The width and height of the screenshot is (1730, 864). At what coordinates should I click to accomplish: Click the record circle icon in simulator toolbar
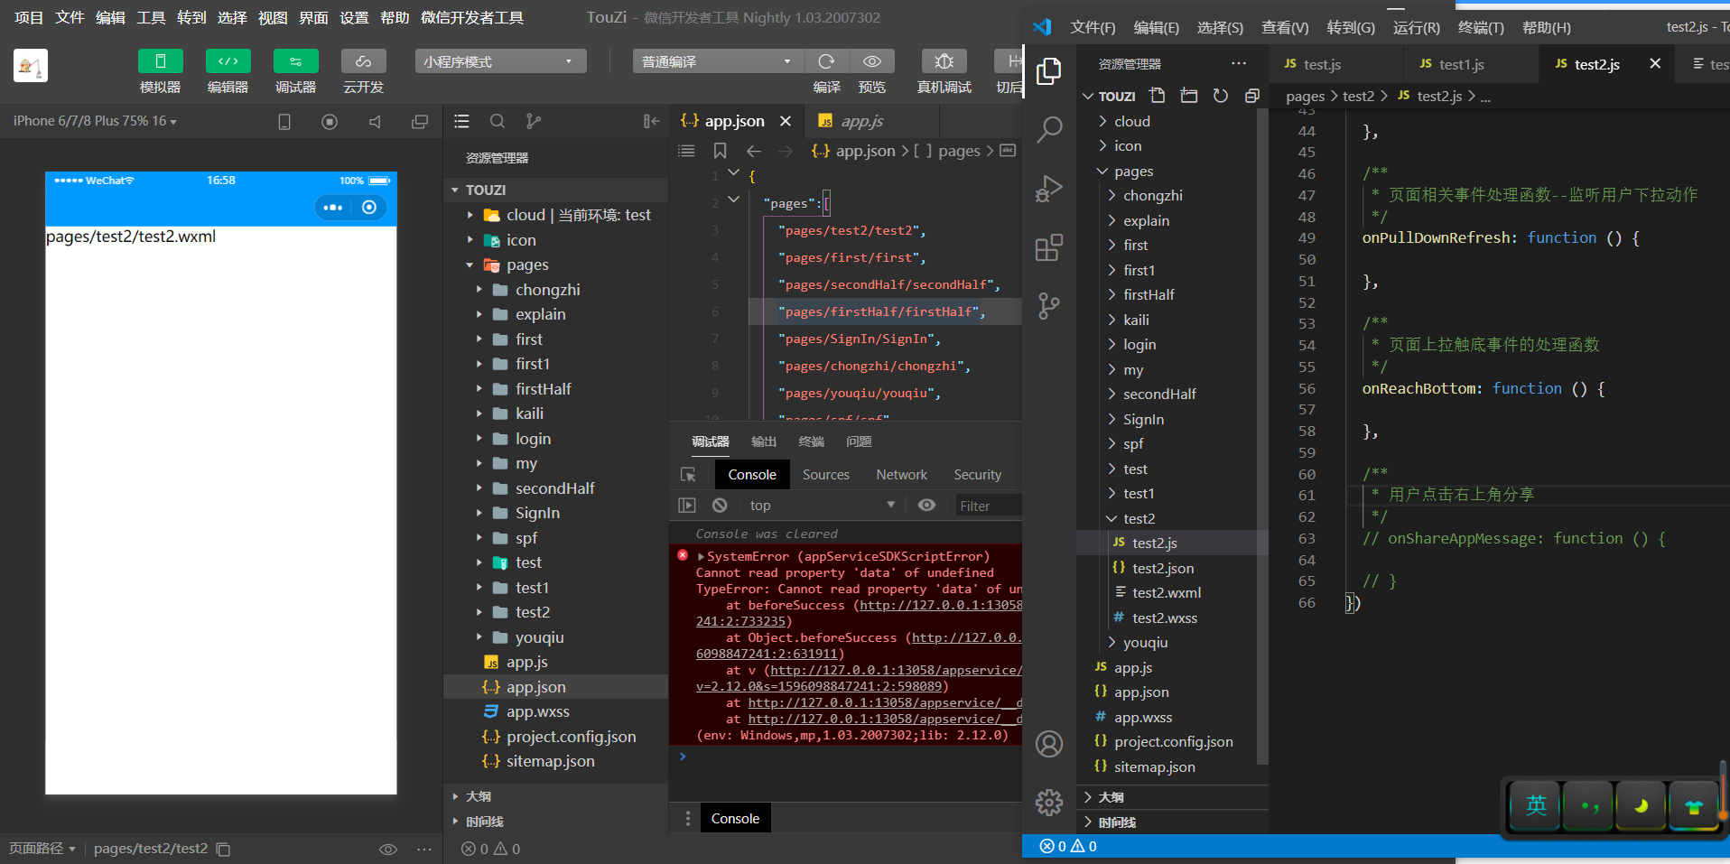pos(330,122)
